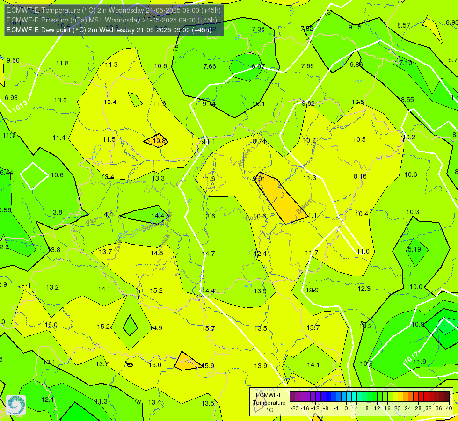Click the purple legend swatch above -20
This screenshot has height=421, width=458.
click(x=292, y=397)
